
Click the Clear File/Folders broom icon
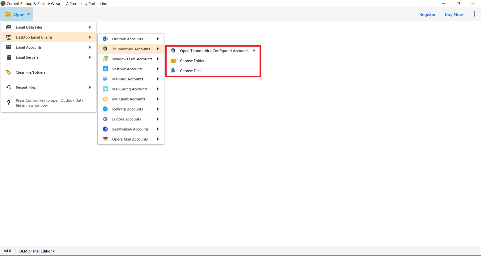point(9,72)
